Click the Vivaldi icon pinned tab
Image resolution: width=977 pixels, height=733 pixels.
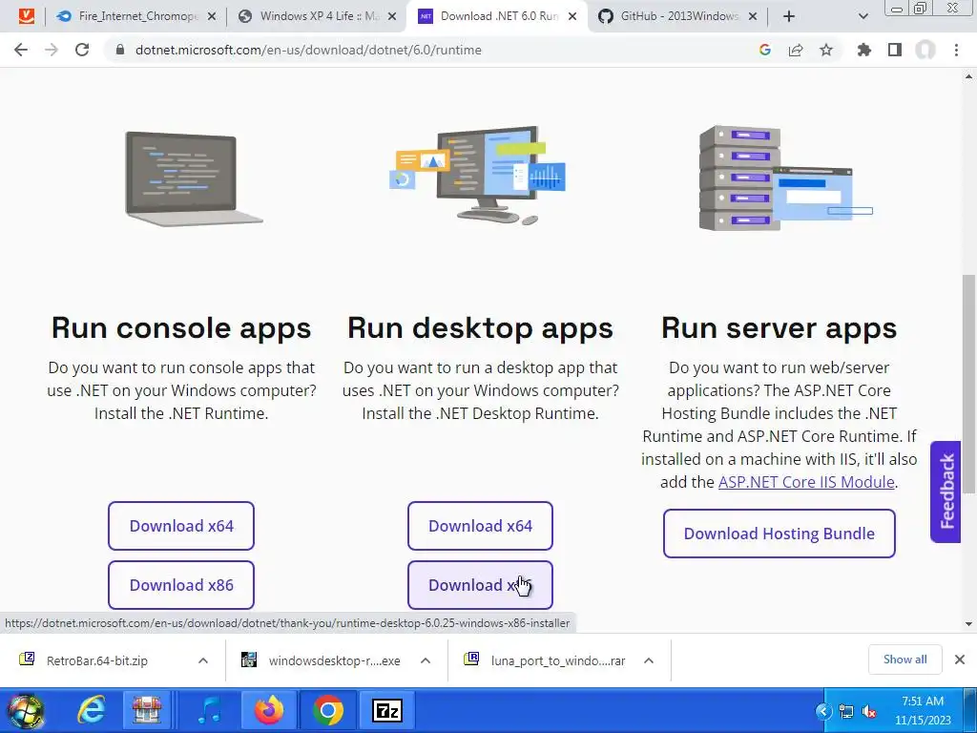pos(26,16)
